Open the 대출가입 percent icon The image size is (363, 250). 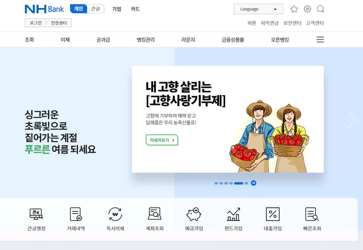273,214
